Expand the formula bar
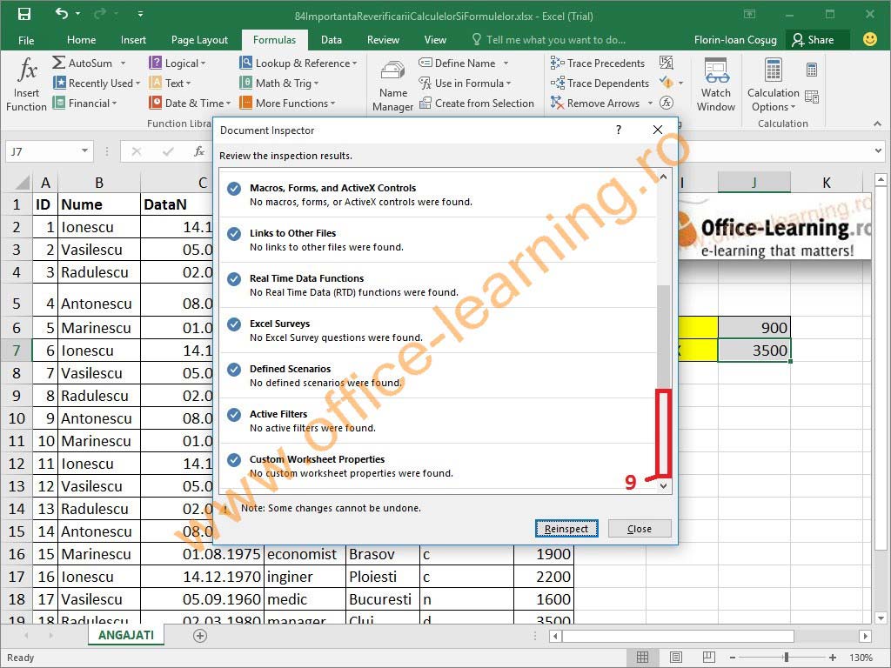The height and width of the screenshot is (668, 891). tap(879, 151)
